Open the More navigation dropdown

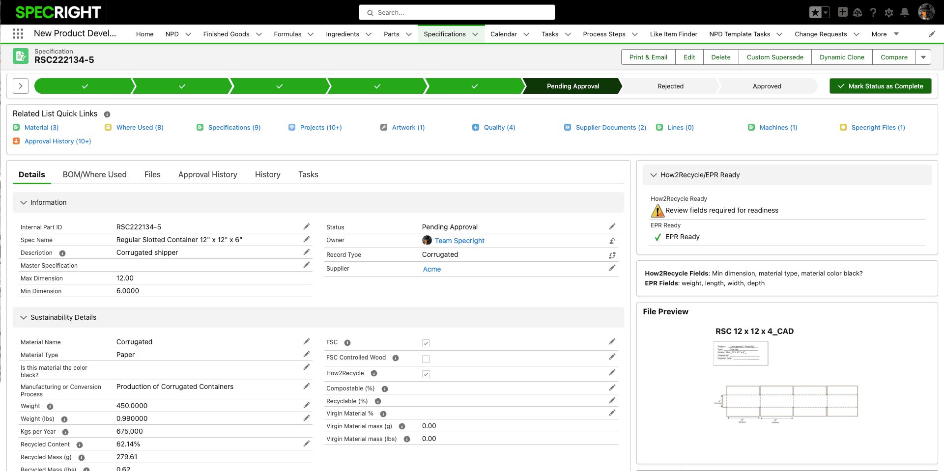885,34
